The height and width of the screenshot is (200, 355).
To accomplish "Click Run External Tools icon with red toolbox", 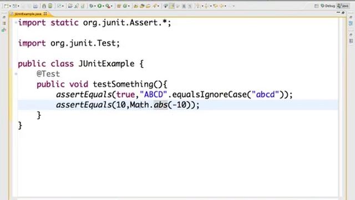I will point(108,6).
